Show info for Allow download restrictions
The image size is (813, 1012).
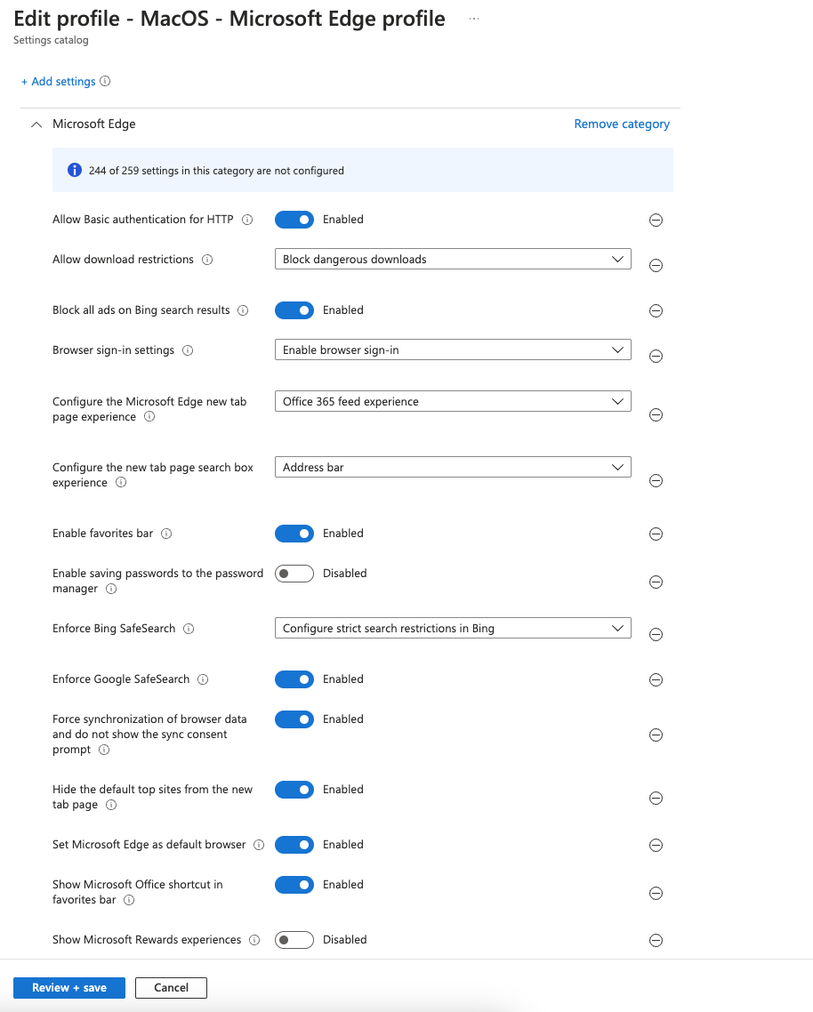[207, 260]
